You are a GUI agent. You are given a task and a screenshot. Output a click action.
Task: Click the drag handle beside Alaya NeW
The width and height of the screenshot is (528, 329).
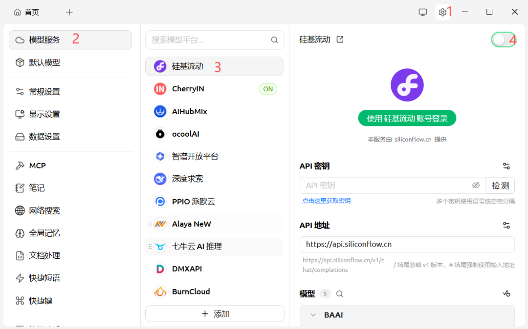pos(150,224)
